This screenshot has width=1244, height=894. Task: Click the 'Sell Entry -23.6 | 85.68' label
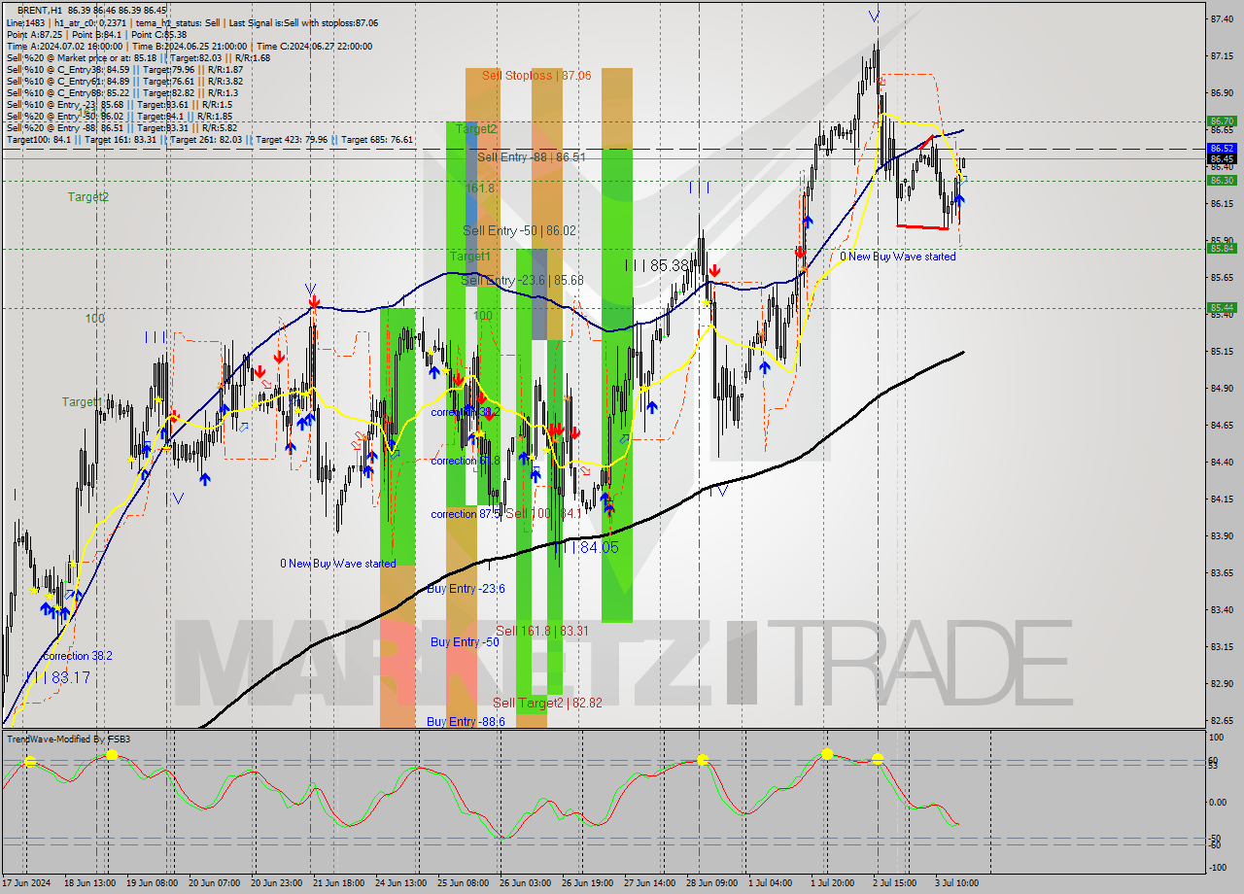click(522, 280)
